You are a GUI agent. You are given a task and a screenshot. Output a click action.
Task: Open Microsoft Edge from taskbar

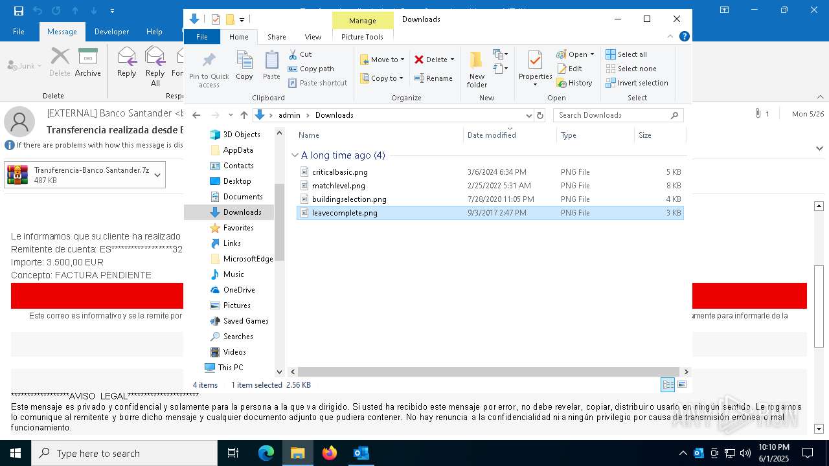pos(266,453)
